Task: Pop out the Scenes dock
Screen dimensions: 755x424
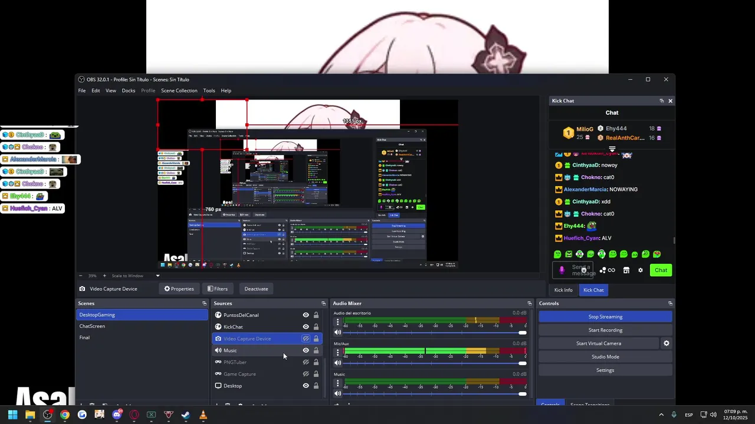Action: coord(205,303)
